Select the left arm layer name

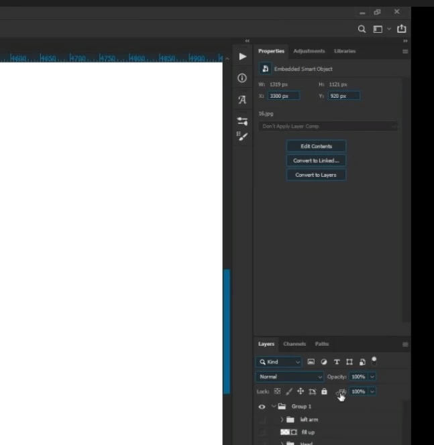click(309, 420)
